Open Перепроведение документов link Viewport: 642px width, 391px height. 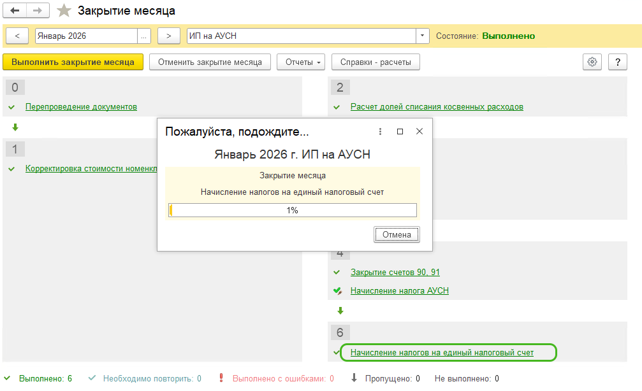tap(81, 107)
